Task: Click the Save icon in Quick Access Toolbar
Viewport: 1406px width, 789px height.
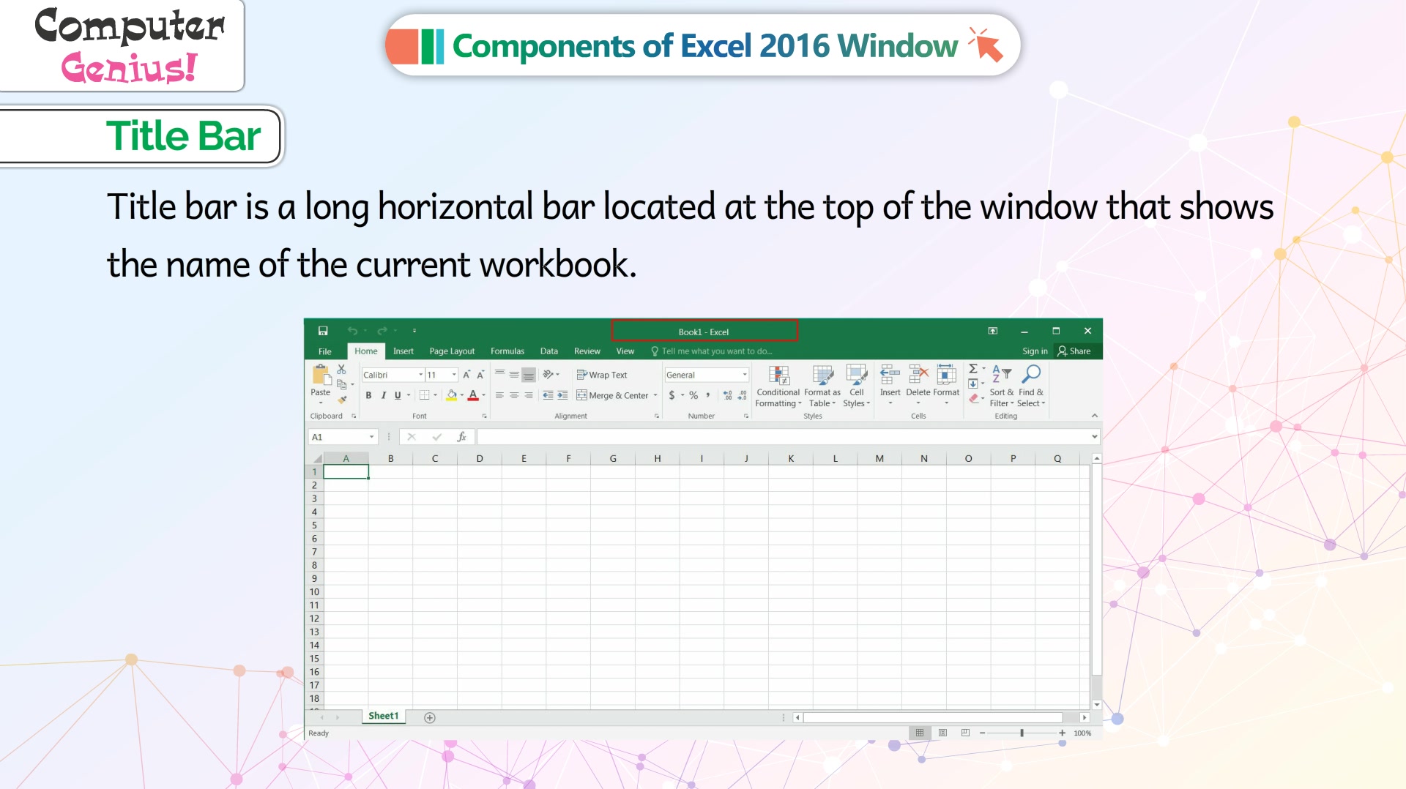Action: [323, 331]
